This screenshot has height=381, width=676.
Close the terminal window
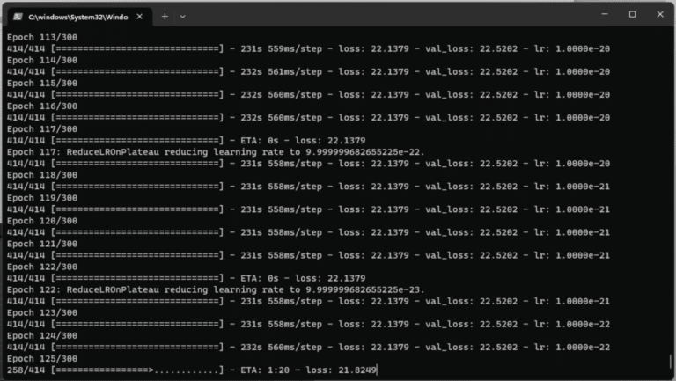[660, 14]
